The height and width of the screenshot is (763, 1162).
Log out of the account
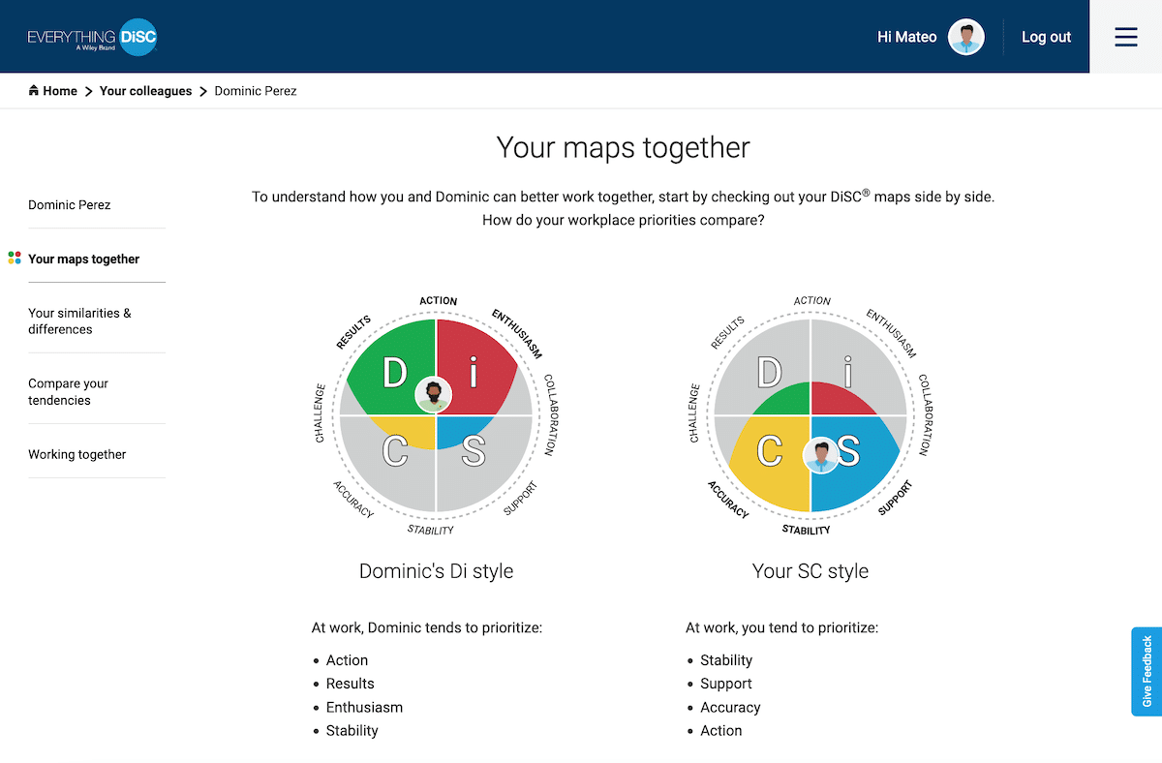pos(1046,37)
